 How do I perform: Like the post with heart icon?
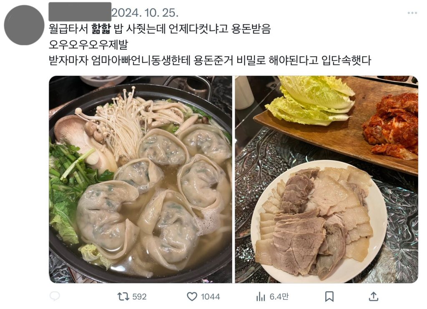[x=192, y=296]
